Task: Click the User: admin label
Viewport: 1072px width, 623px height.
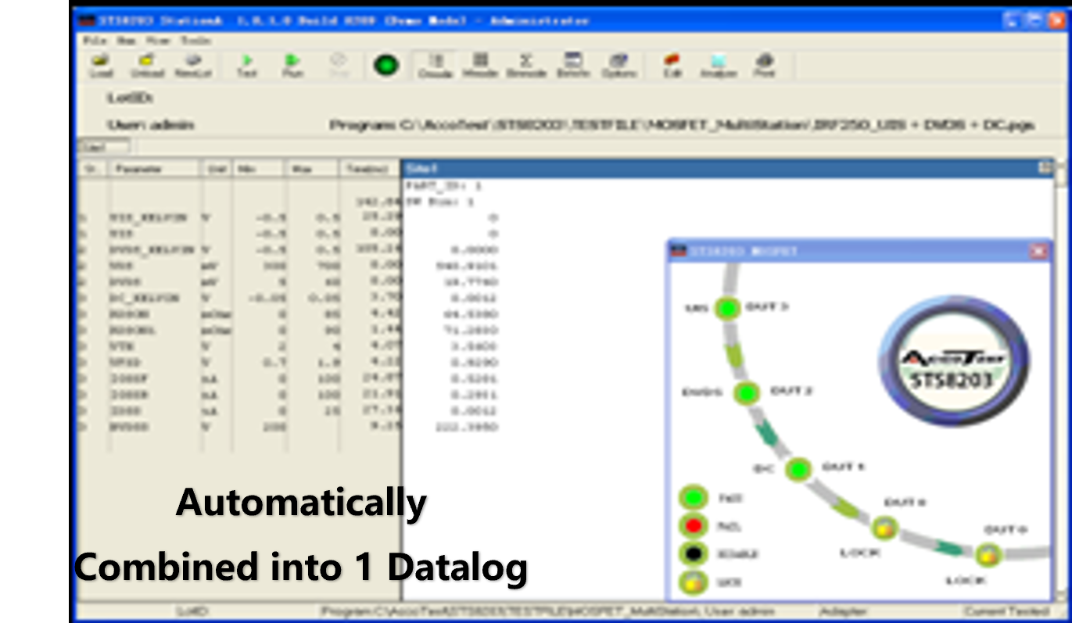Action: click(x=151, y=125)
